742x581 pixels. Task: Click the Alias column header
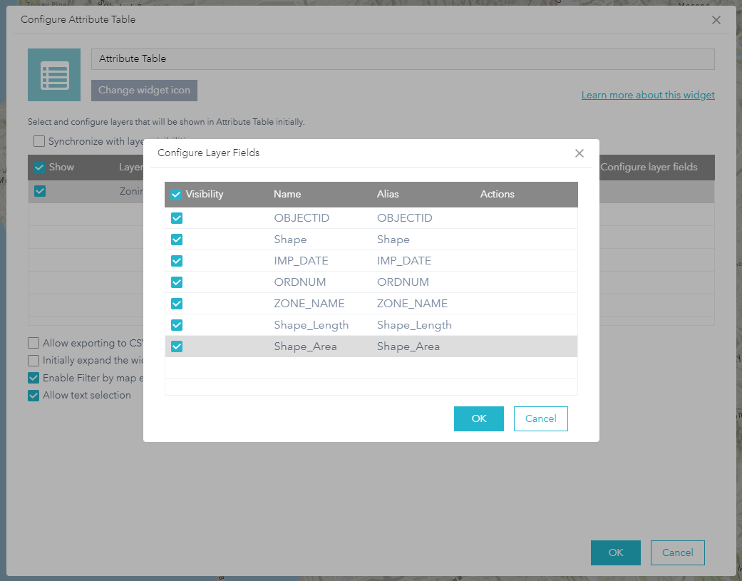click(x=388, y=195)
